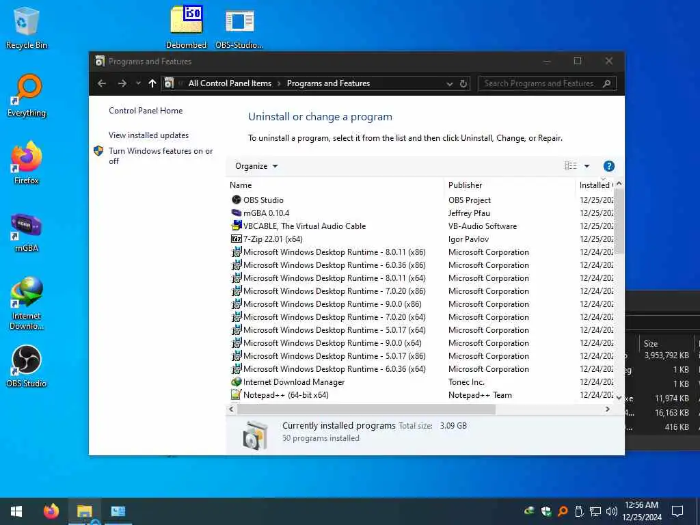
Task: Open Firefox from the taskbar
Action: (51, 511)
